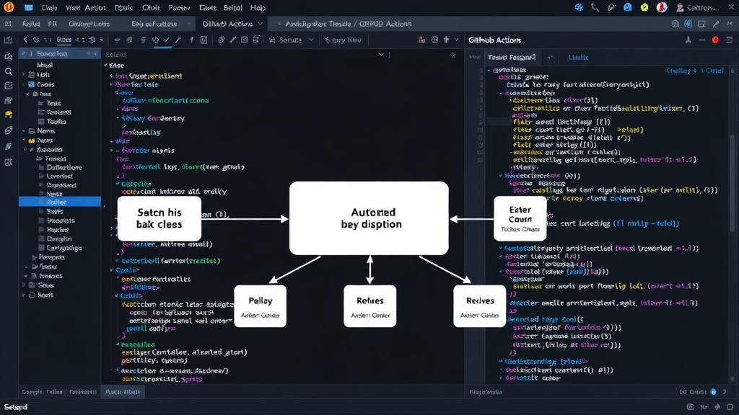The height and width of the screenshot is (415, 739).
Task: Expand the chevron in the editor search bar
Action: (x=381, y=55)
